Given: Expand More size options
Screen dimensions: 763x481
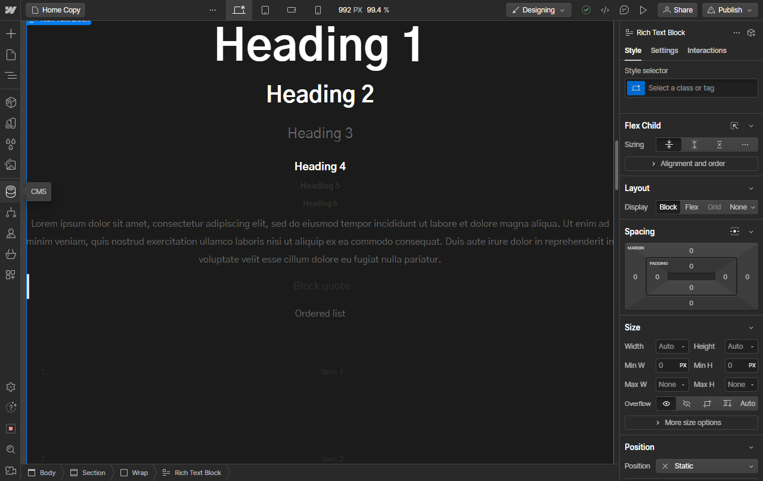Looking at the screenshot, I should (691, 423).
